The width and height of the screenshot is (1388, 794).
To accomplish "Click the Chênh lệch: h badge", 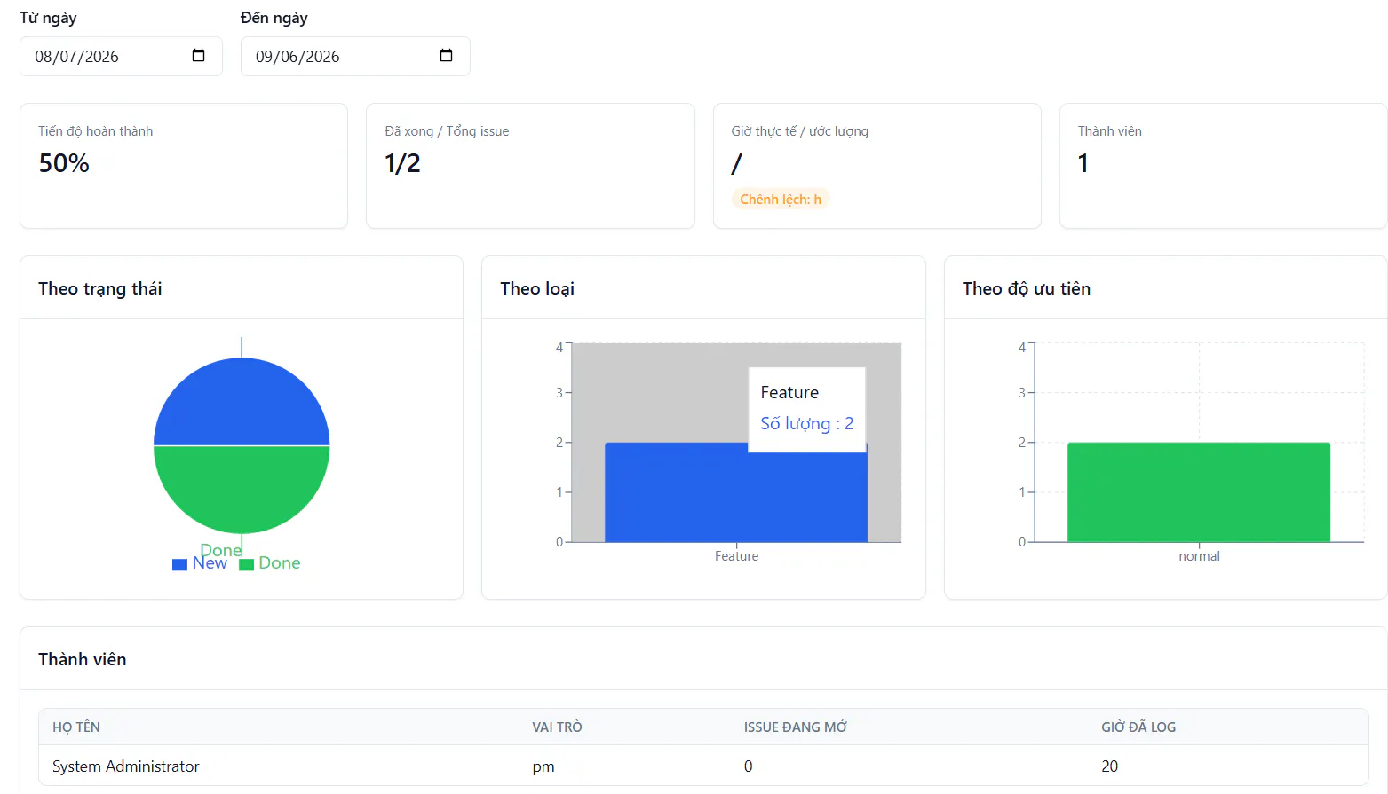I will 781,200.
